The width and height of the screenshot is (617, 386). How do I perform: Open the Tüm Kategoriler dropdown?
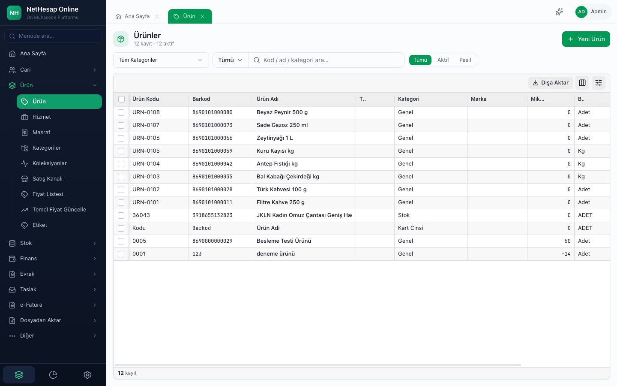pyautogui.click(x=161, y=60)
